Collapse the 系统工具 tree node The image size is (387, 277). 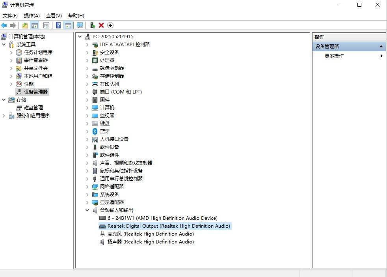[4, 45]
